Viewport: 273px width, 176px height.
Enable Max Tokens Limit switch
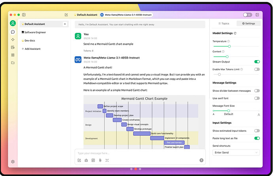pyautogui.click(x=257, y=69)
